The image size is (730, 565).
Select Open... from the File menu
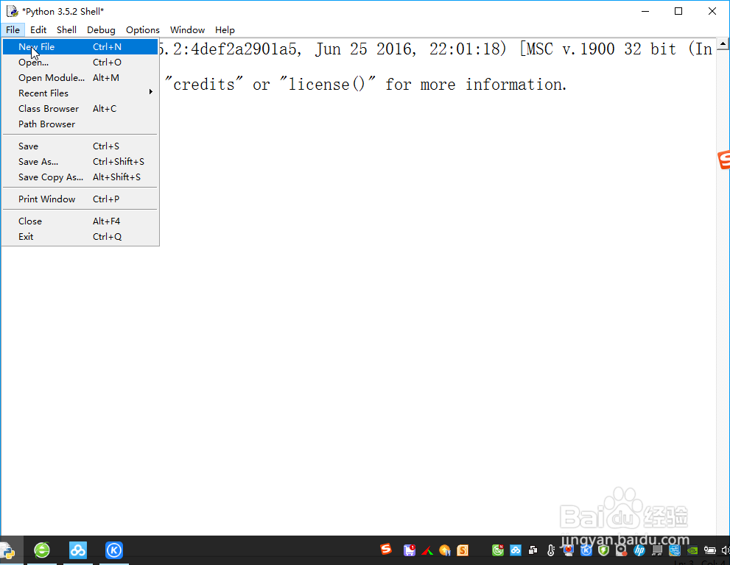80,63
